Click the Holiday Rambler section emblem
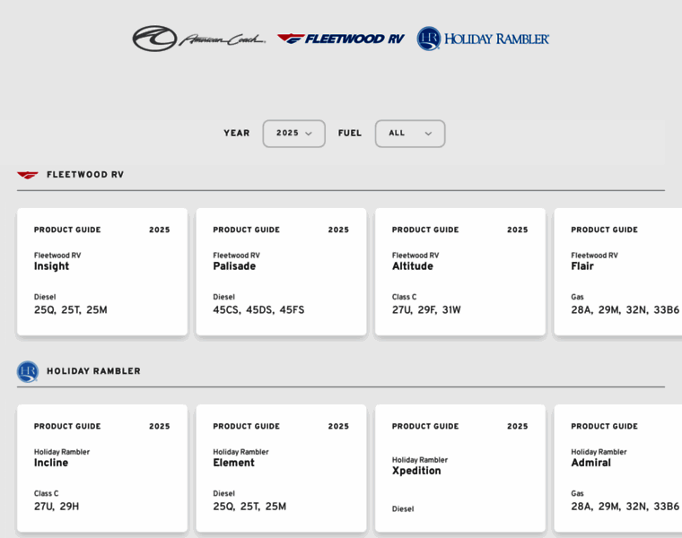The height and width of the screenshot is (538, 682). click(x=28, y=371)
